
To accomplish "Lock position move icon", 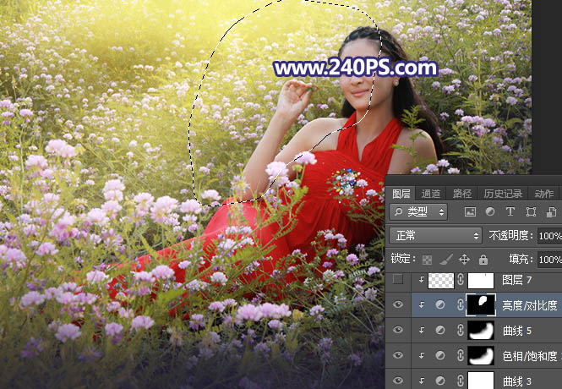I will coord(465,260).
